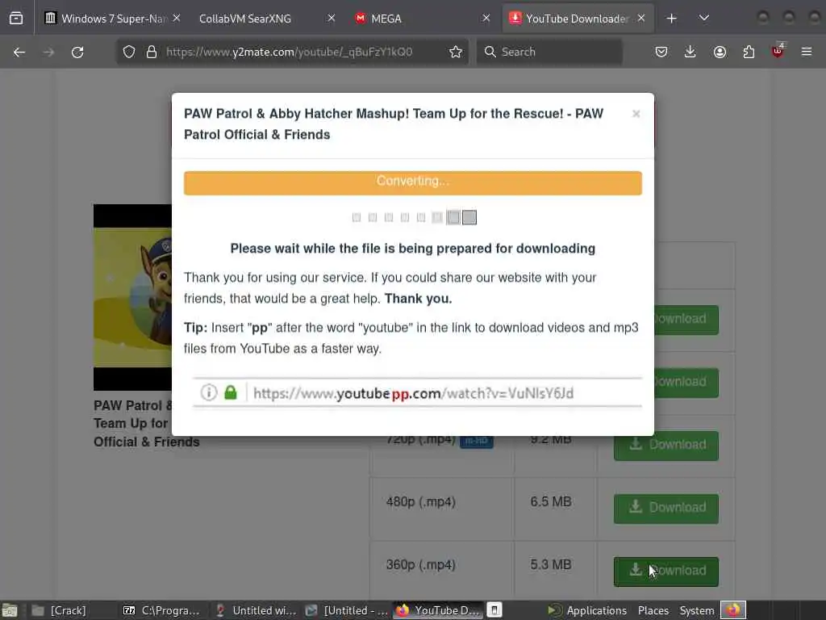Switch to the Untitled wi... taskbar window
Image resolution: width=826 pixels, height=620 pixels.
click(256, 610)
